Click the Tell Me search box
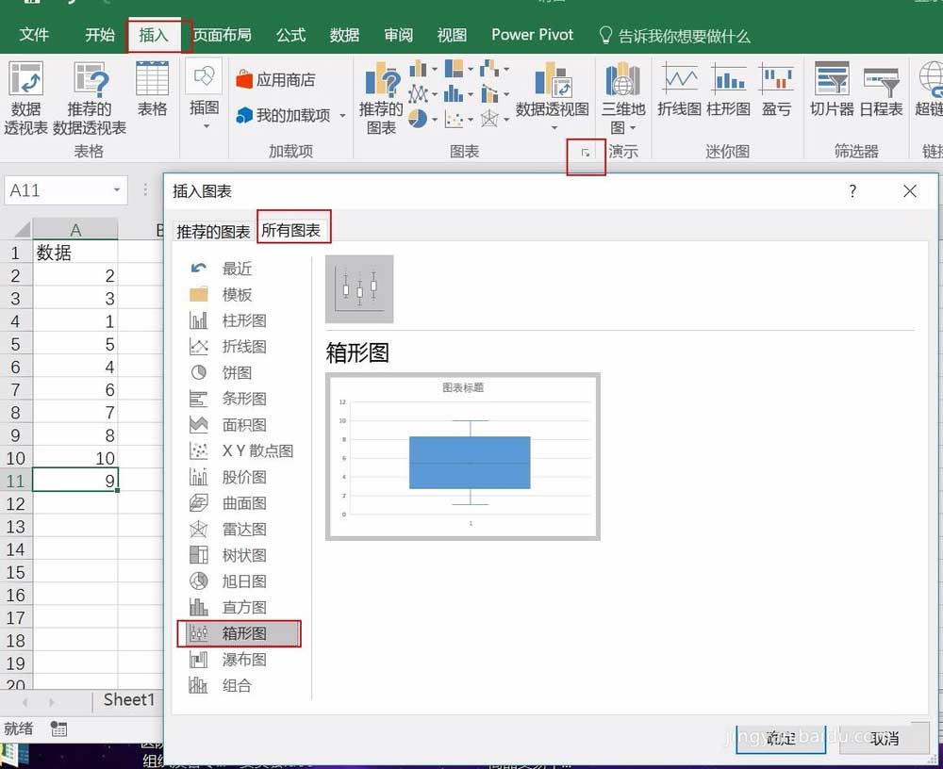The image size is (943, 769). click(675, 36)
